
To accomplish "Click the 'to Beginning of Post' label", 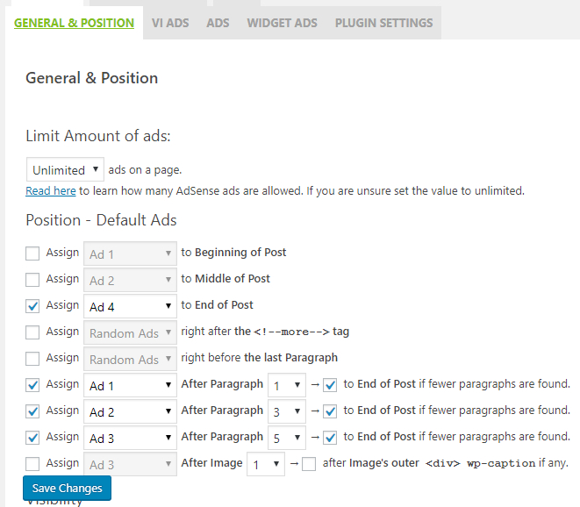I will tap(233, 253).
